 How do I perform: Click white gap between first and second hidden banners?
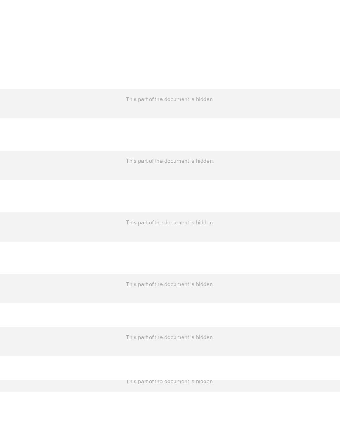[170, 135]
